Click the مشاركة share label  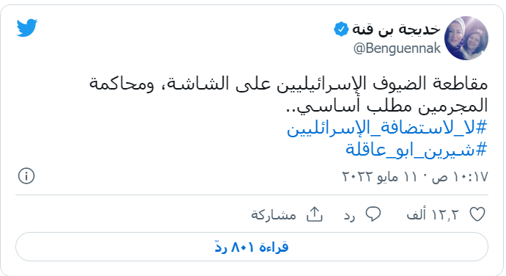point(274,214)
